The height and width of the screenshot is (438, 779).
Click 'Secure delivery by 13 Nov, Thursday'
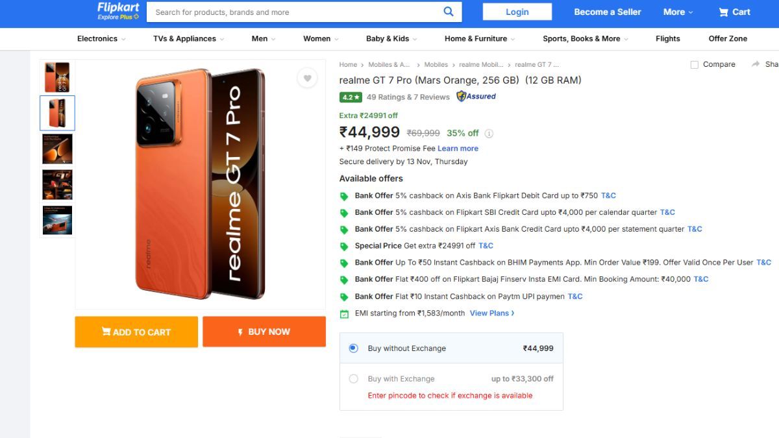pyautogui.click(x=403, y=162)
